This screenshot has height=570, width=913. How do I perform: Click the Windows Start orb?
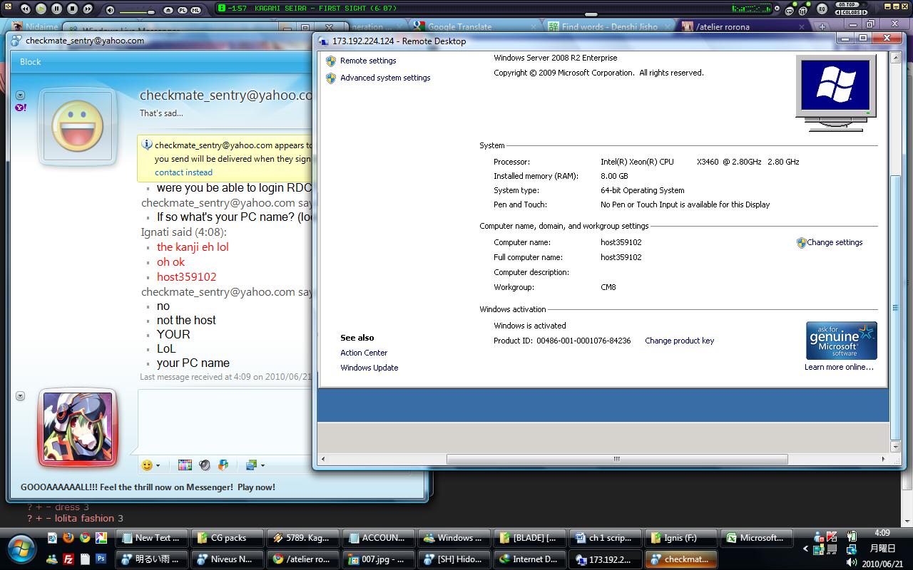pos(22,548)
